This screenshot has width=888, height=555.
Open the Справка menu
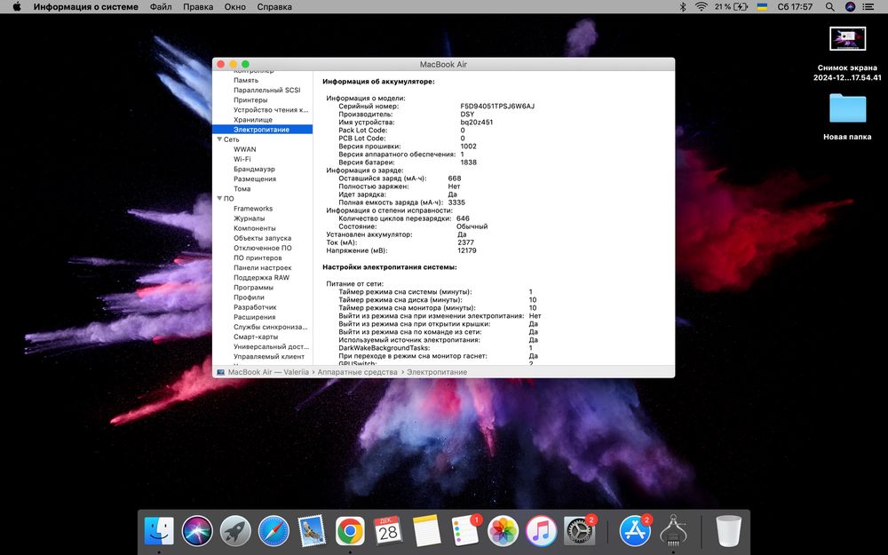(x=274, y=7)
